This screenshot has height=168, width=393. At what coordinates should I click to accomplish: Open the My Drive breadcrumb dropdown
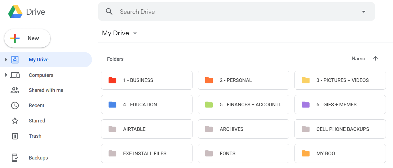(x=135, y=33)
